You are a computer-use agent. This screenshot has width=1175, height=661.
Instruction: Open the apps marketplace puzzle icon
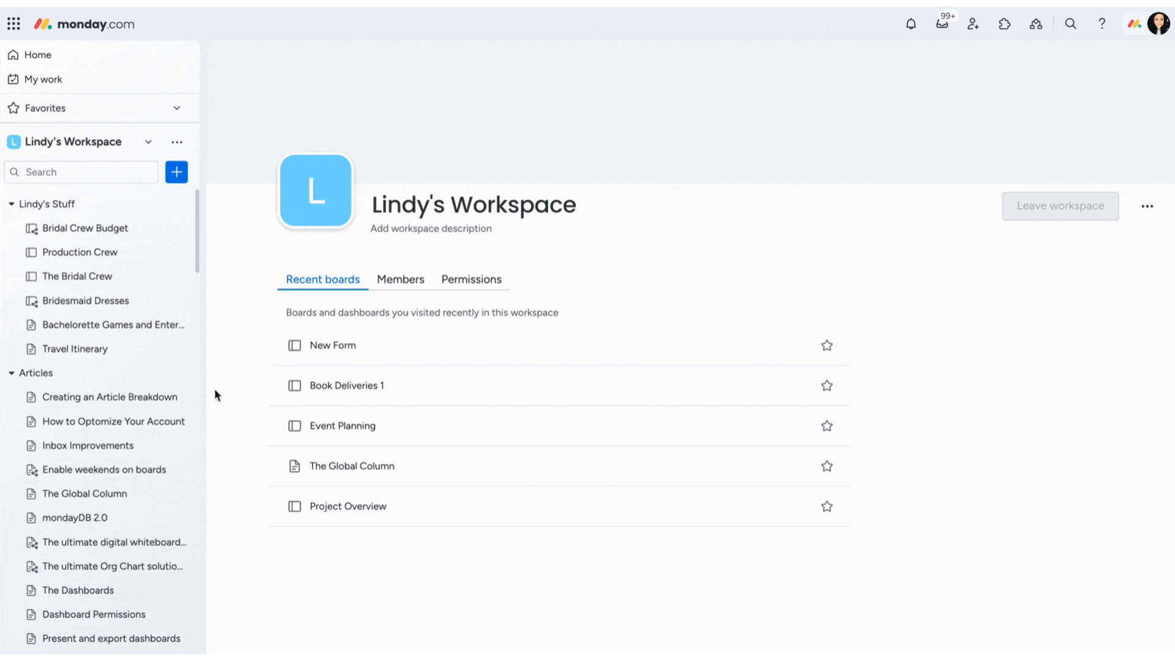click(x=1004, y=24)
